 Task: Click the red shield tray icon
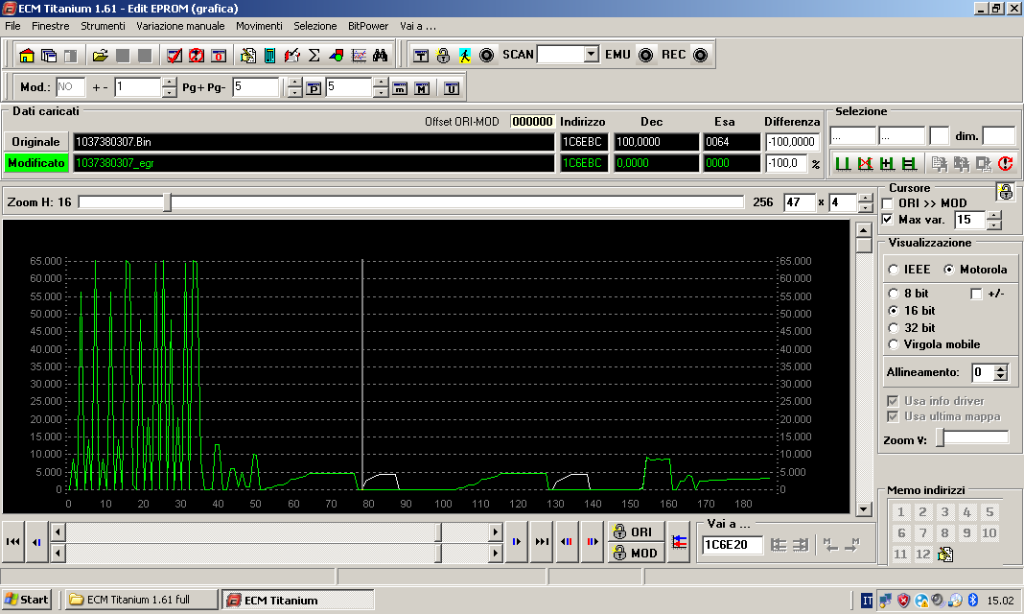tap(903, 601)
